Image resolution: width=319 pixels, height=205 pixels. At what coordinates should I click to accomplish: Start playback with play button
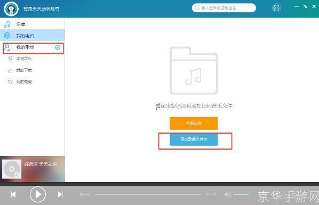(38, 194)
